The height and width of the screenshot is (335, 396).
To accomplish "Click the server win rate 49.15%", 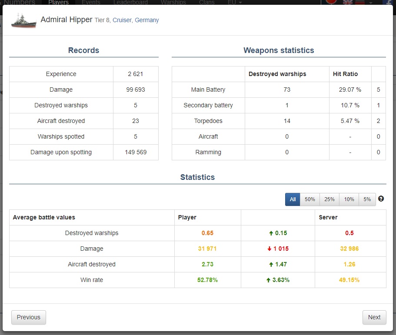I will (x=349, y=280).
